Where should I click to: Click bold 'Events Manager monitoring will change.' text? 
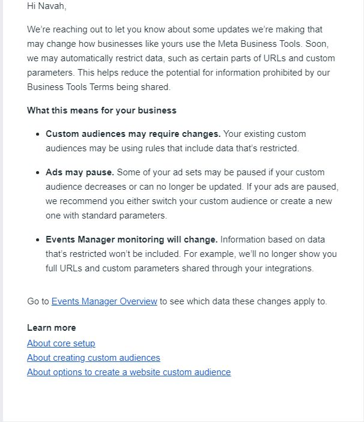132,240
